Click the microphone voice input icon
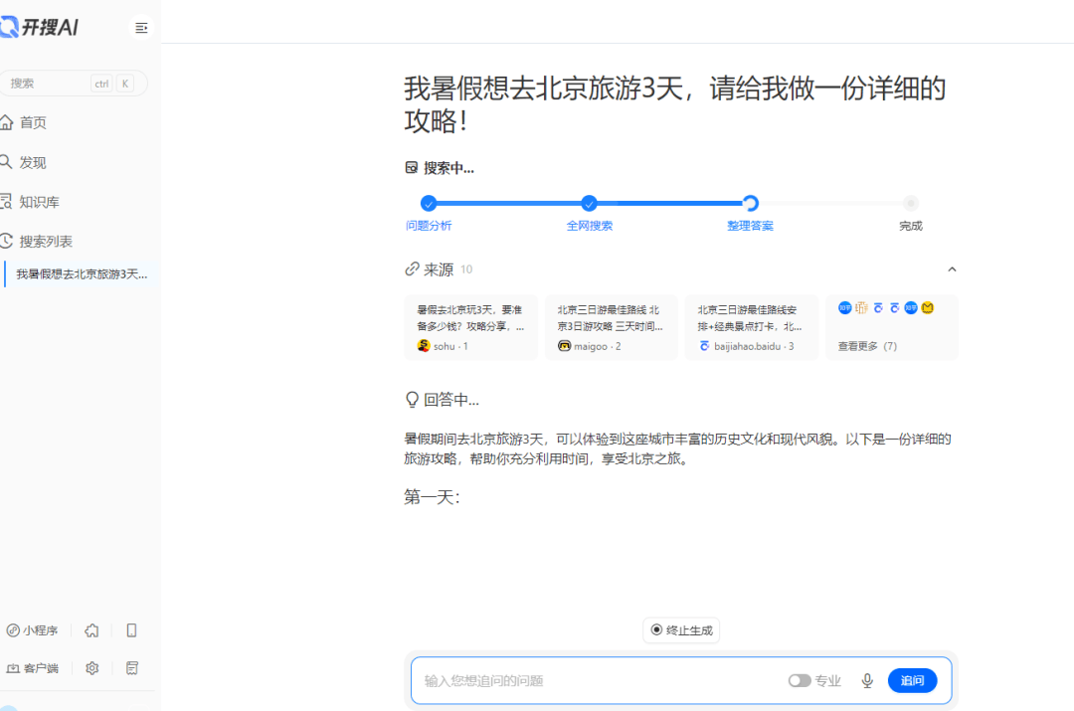 click(x=867, y=681)
